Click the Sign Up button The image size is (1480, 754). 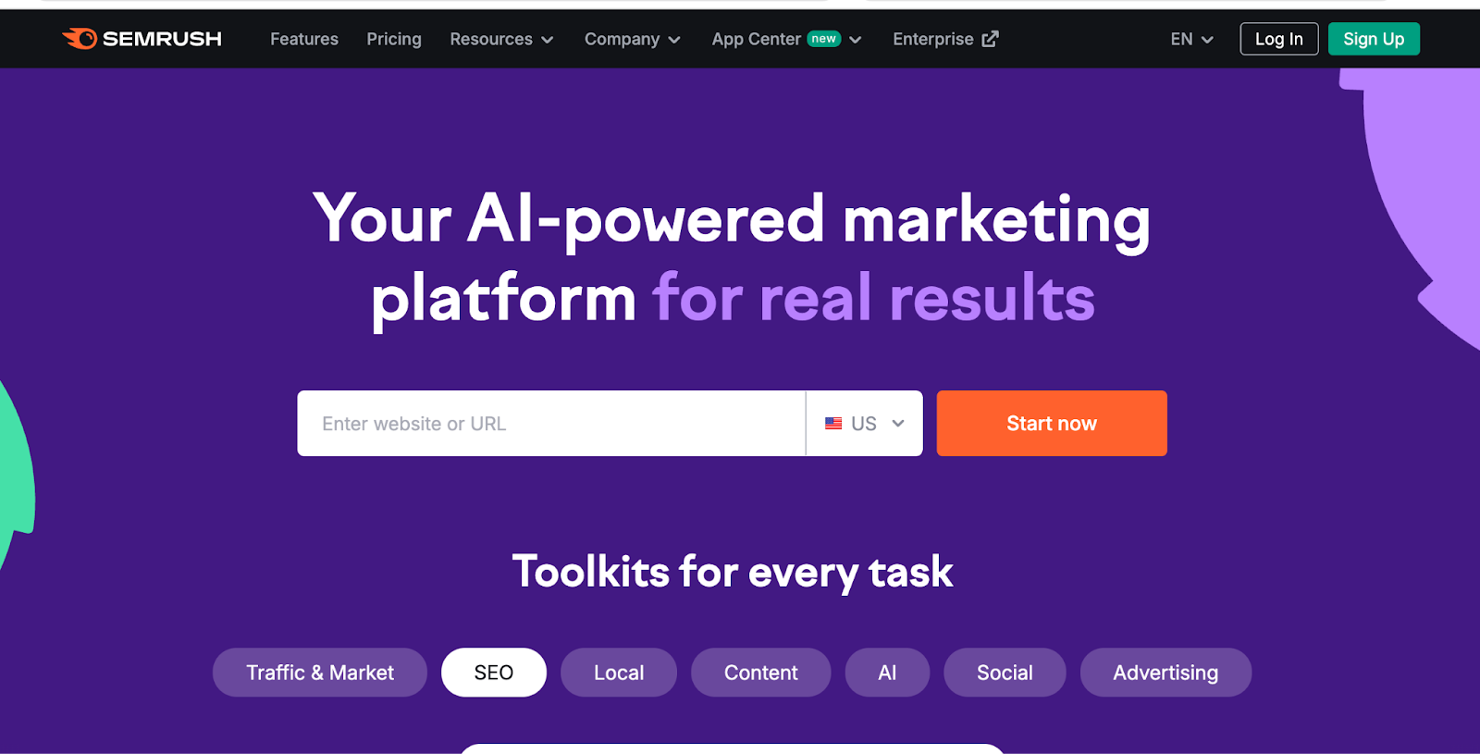coord(1374,39)
